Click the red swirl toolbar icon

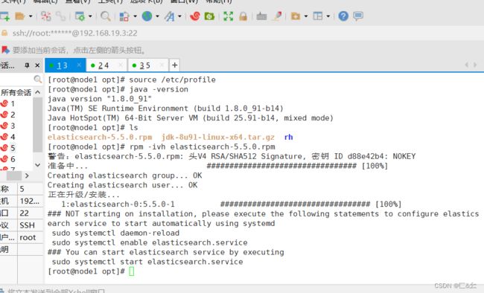click(195, 16)
